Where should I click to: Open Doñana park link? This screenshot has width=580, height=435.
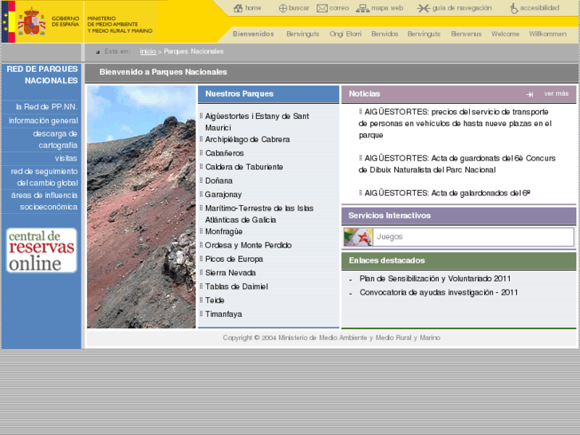click(x=219, y=180)
